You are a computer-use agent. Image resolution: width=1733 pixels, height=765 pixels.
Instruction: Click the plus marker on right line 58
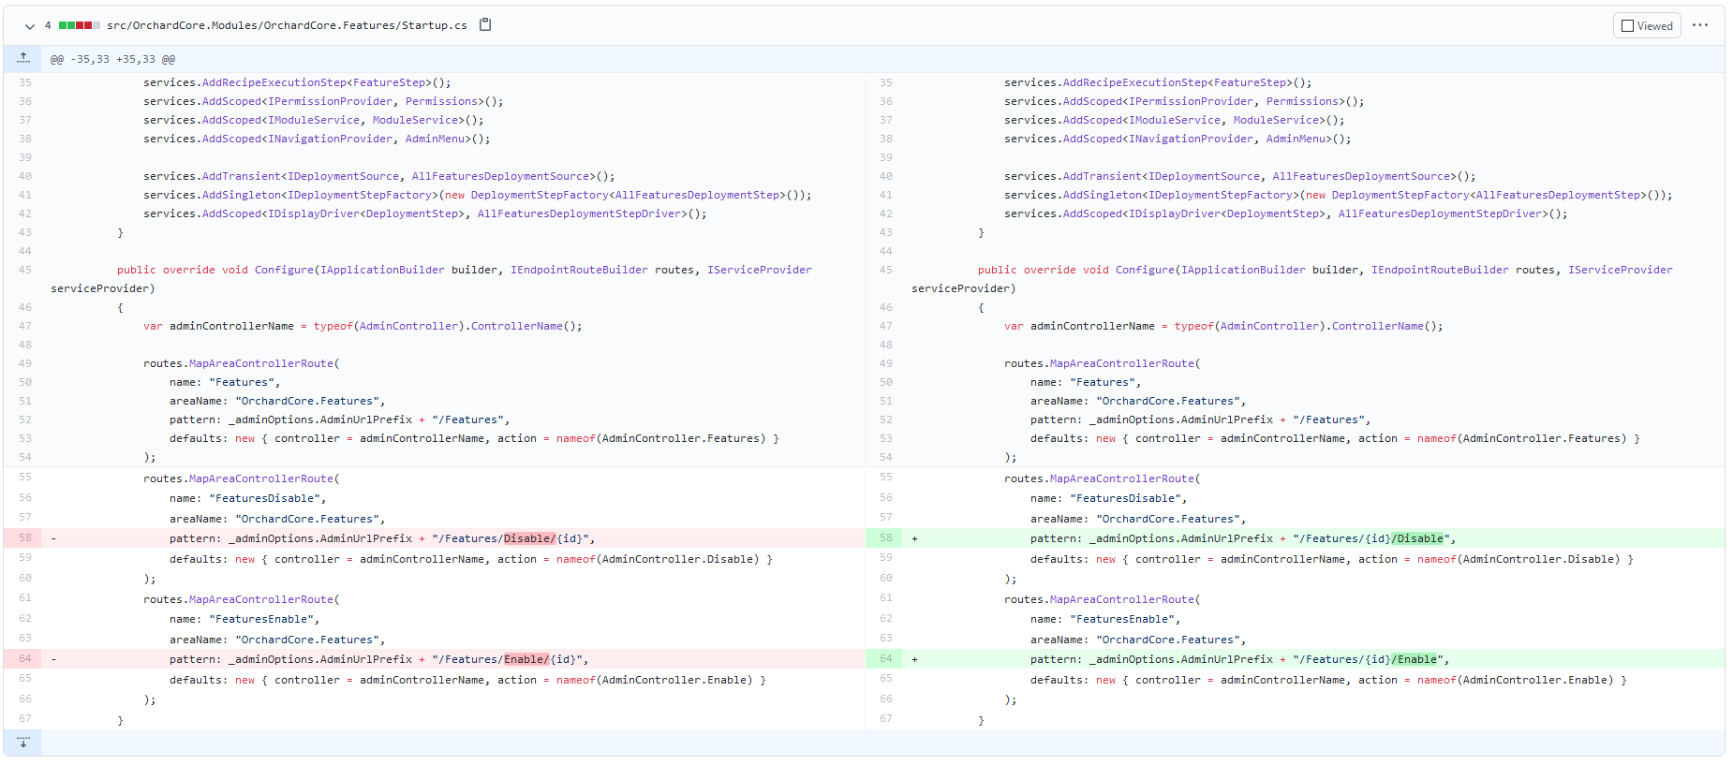point(914,538)
